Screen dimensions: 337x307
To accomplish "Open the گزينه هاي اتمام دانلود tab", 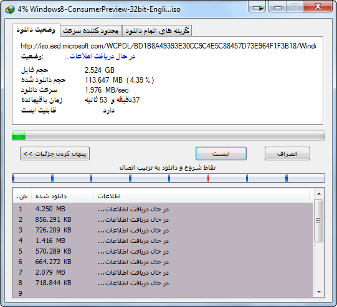I will (x=157, y=30).
